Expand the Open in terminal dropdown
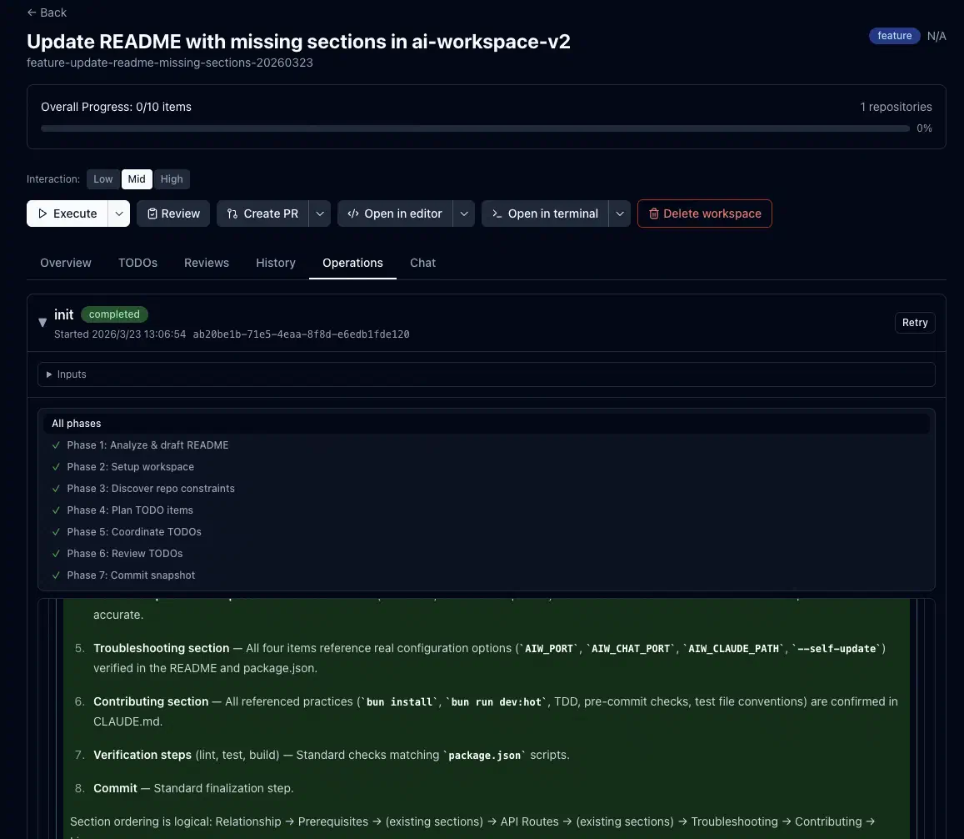The width and height of the screenshot is (964, 839). tap(619, 214)
